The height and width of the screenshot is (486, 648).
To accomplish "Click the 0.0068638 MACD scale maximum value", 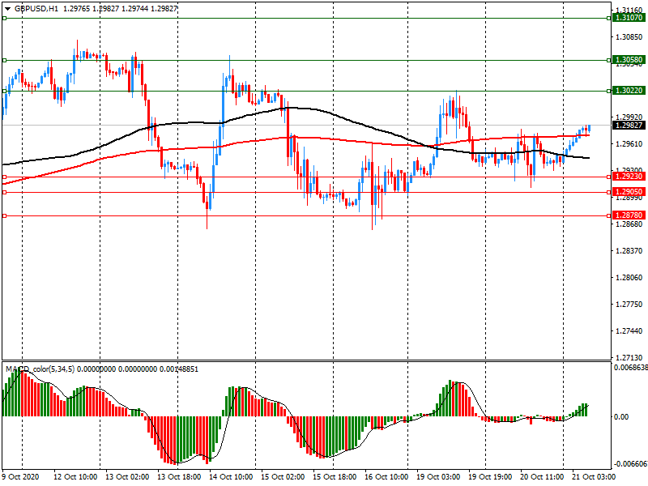I will [631, 368].
